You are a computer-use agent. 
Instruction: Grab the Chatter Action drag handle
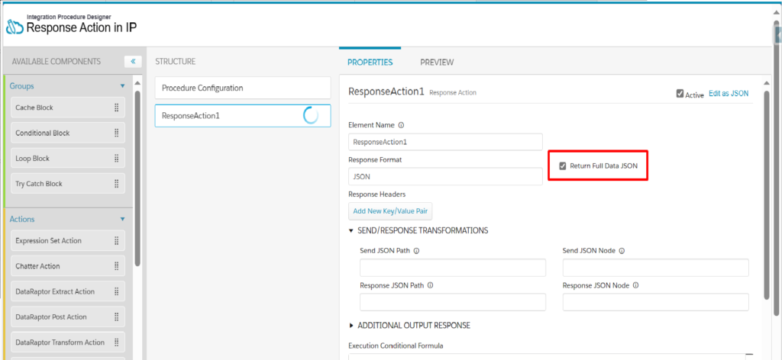(x=116, y=266)
